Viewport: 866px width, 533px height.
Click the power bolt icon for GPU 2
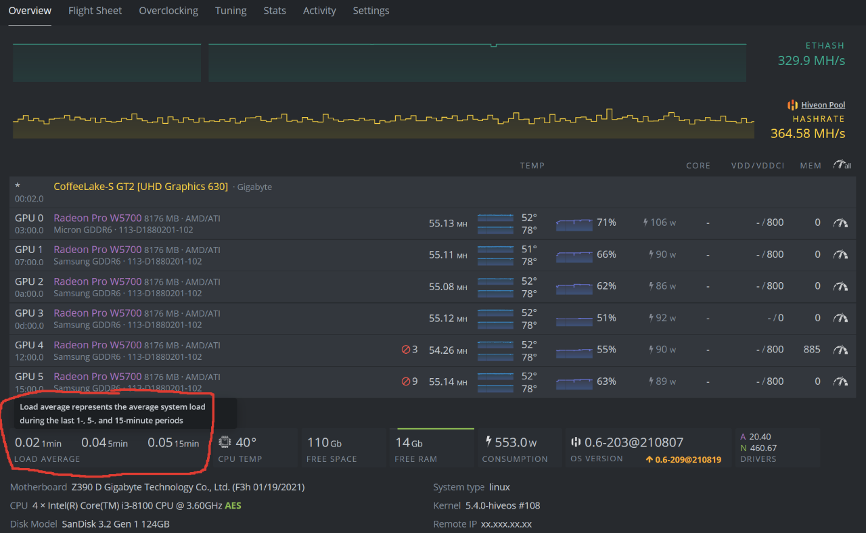(652, 286)
